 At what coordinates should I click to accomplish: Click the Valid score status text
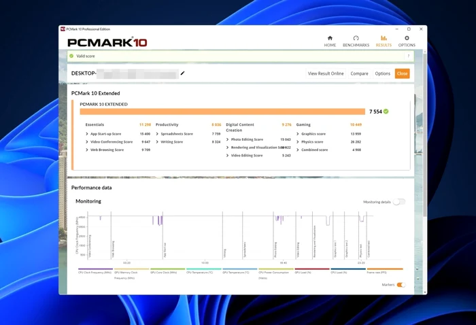coord(85,56)
